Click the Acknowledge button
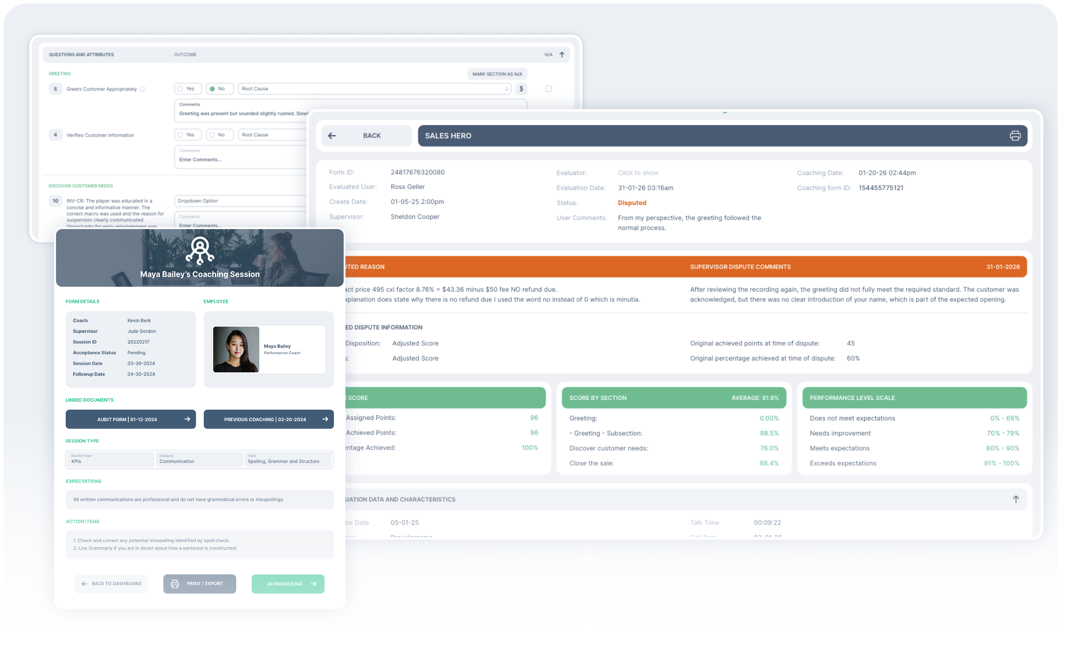 click(x=288, y=584)
